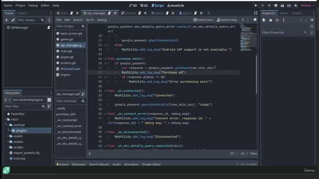Open the script attached to IAPManager node
Viewport: 319px width, 179px height.
(49, 27)
